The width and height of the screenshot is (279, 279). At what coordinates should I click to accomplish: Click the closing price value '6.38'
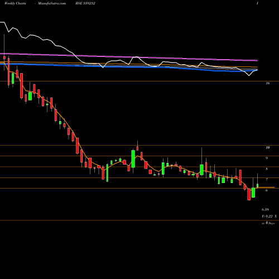(265, 210)
